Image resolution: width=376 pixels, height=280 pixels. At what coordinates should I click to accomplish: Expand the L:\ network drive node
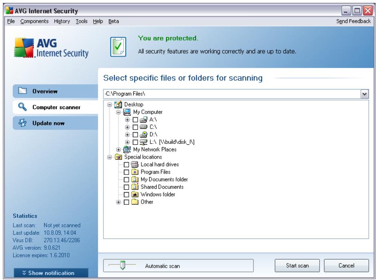pos(128,142)
